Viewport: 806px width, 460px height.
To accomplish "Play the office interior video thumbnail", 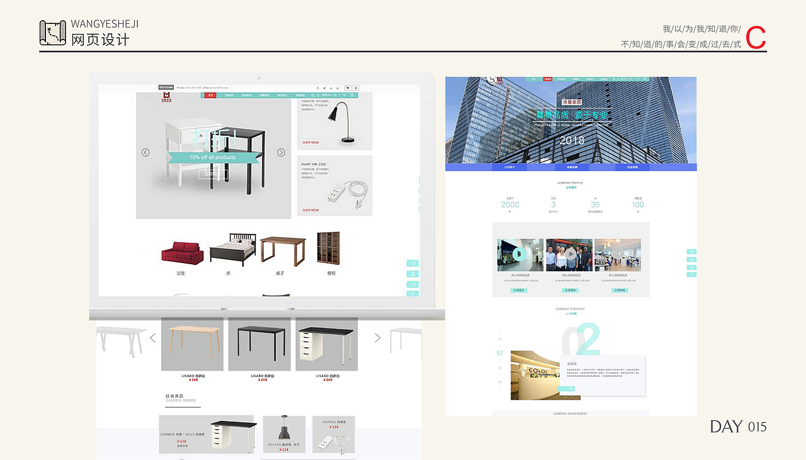I will point(618,254).
